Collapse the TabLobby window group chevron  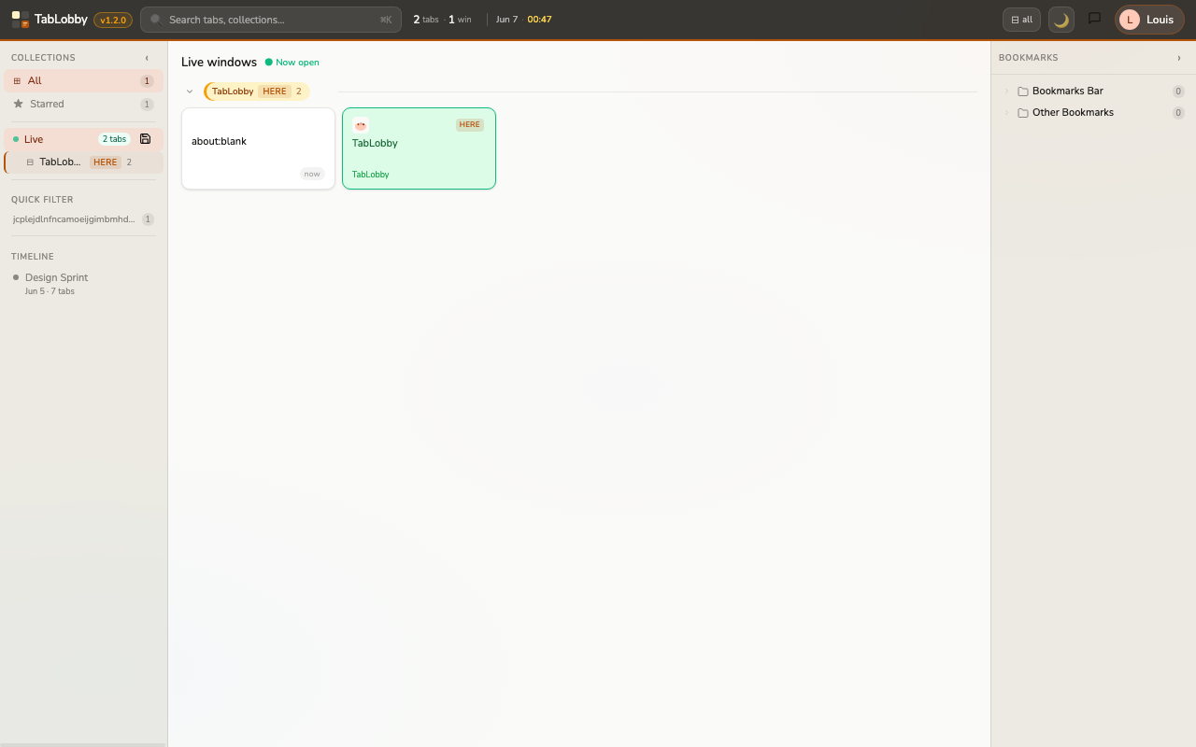(x=190, y=92)
